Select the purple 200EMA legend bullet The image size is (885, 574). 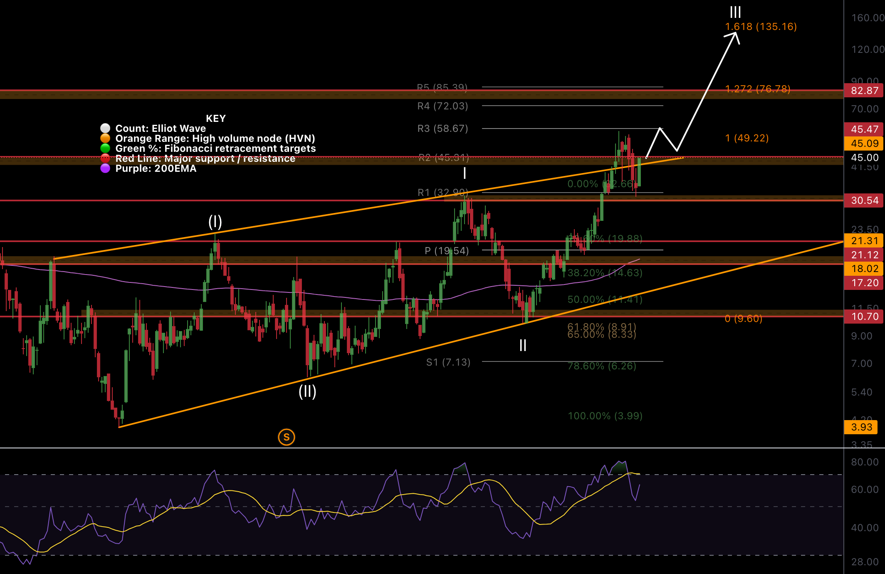click(105, 168)
